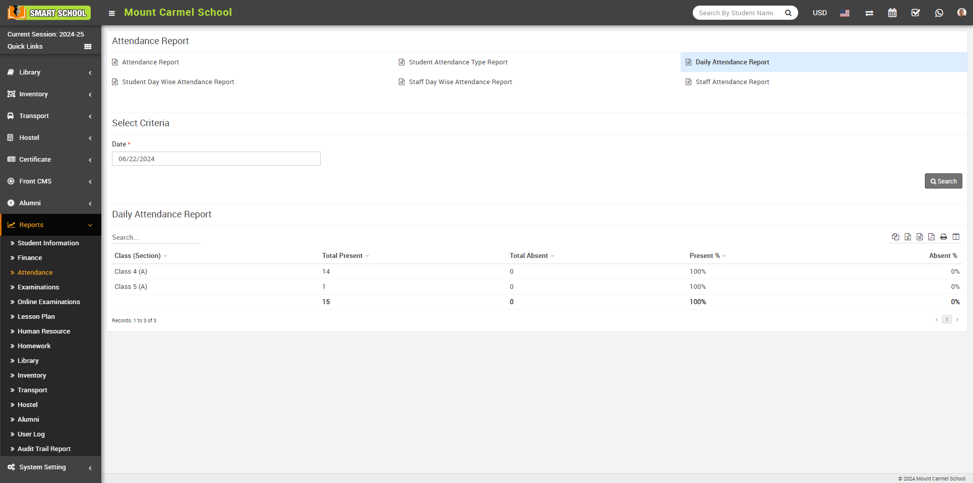Click the student search magnifier icon
973x483 pixels.
point(788,13)
